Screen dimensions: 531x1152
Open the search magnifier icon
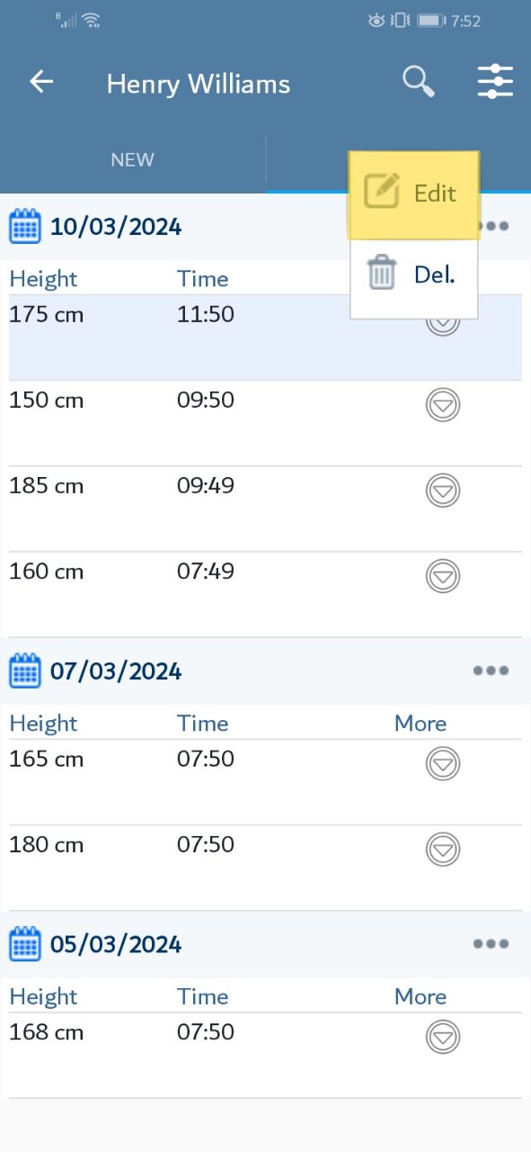pyautogui.click(x=419, y=82)
